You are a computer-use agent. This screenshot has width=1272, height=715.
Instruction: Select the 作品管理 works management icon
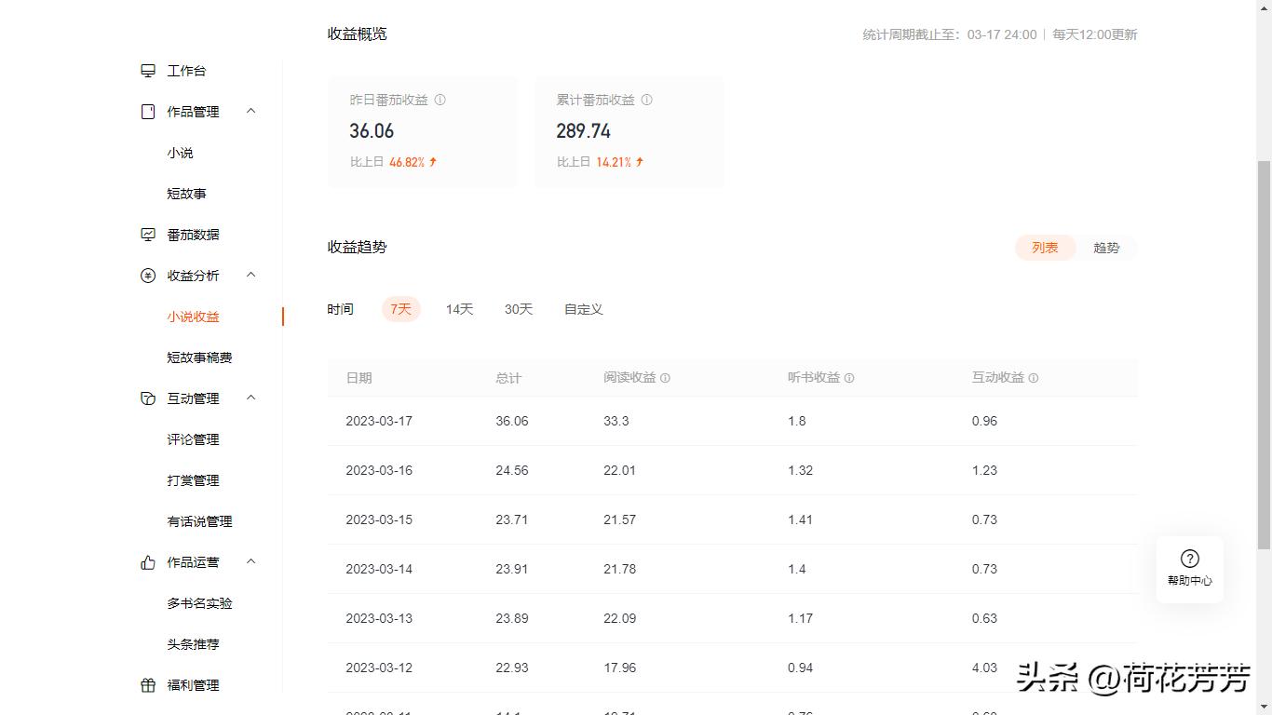[147, 111]
